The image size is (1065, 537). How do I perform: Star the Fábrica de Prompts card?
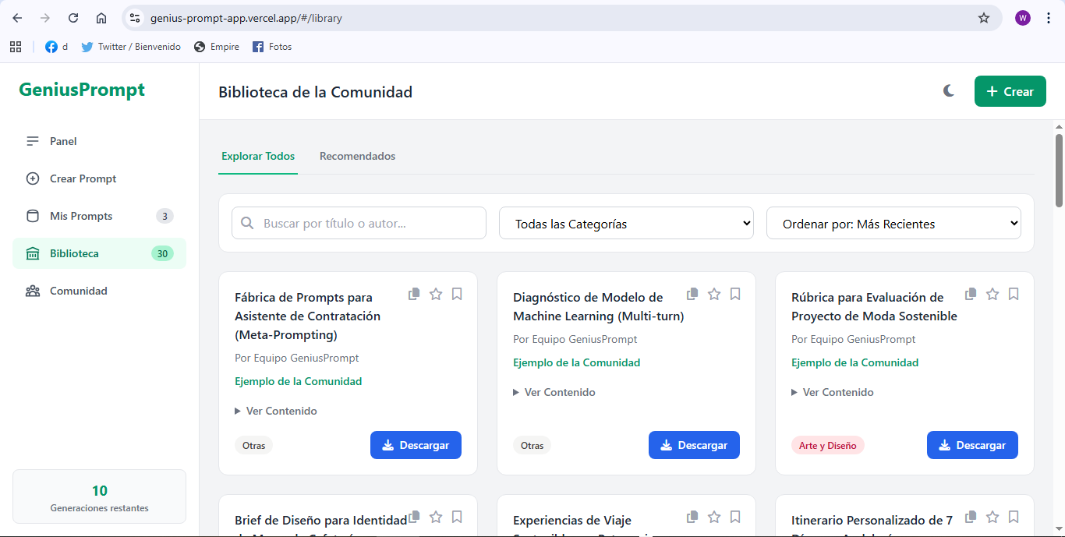point(436,294)
